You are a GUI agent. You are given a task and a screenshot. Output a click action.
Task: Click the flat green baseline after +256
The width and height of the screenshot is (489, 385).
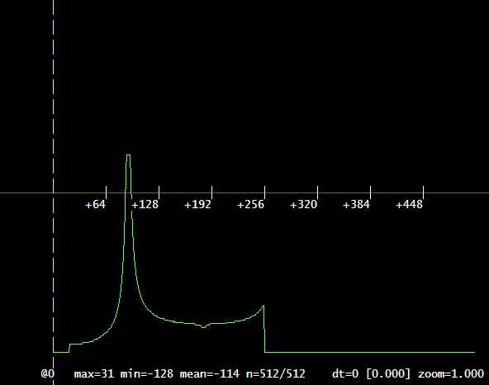[x=370, y=352]
